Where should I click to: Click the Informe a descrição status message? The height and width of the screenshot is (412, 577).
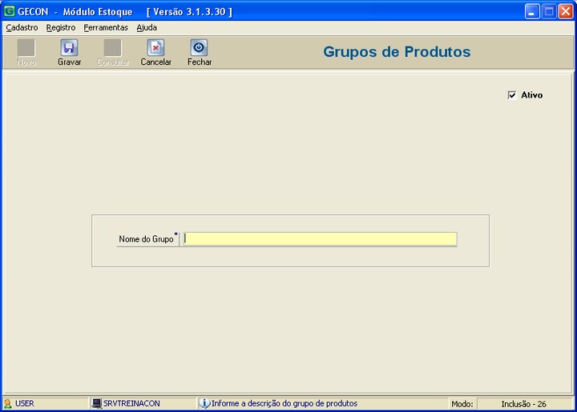pos(284,403)
